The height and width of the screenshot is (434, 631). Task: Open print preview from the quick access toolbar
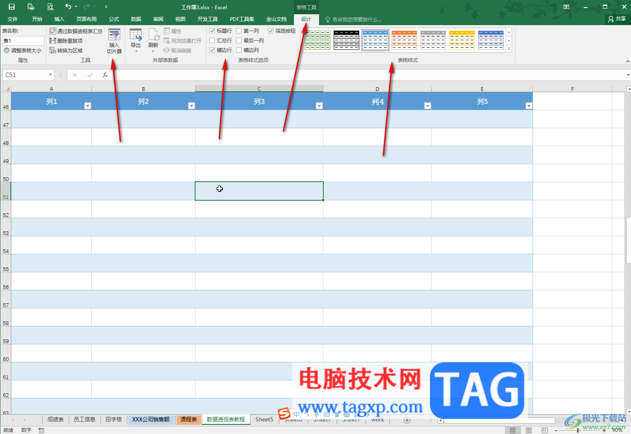[50, 7]
